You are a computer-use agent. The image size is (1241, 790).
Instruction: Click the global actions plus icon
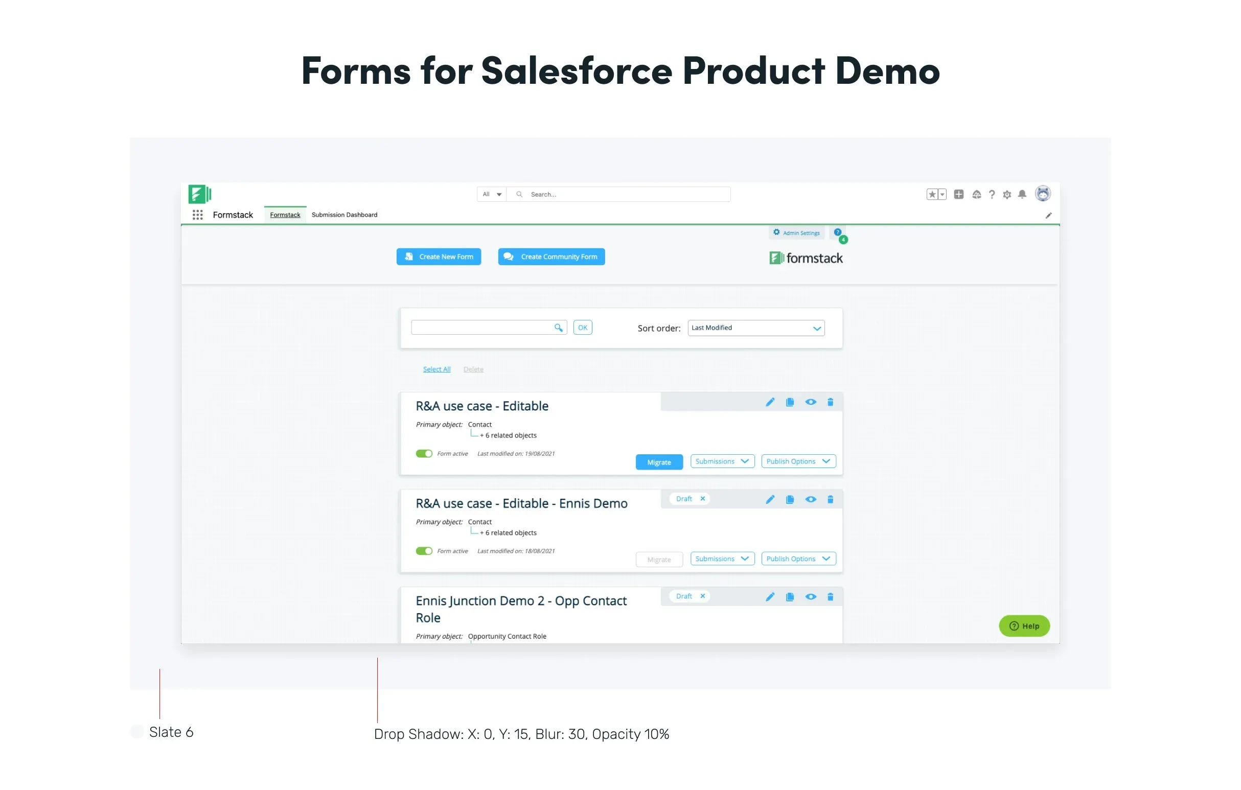958,194
